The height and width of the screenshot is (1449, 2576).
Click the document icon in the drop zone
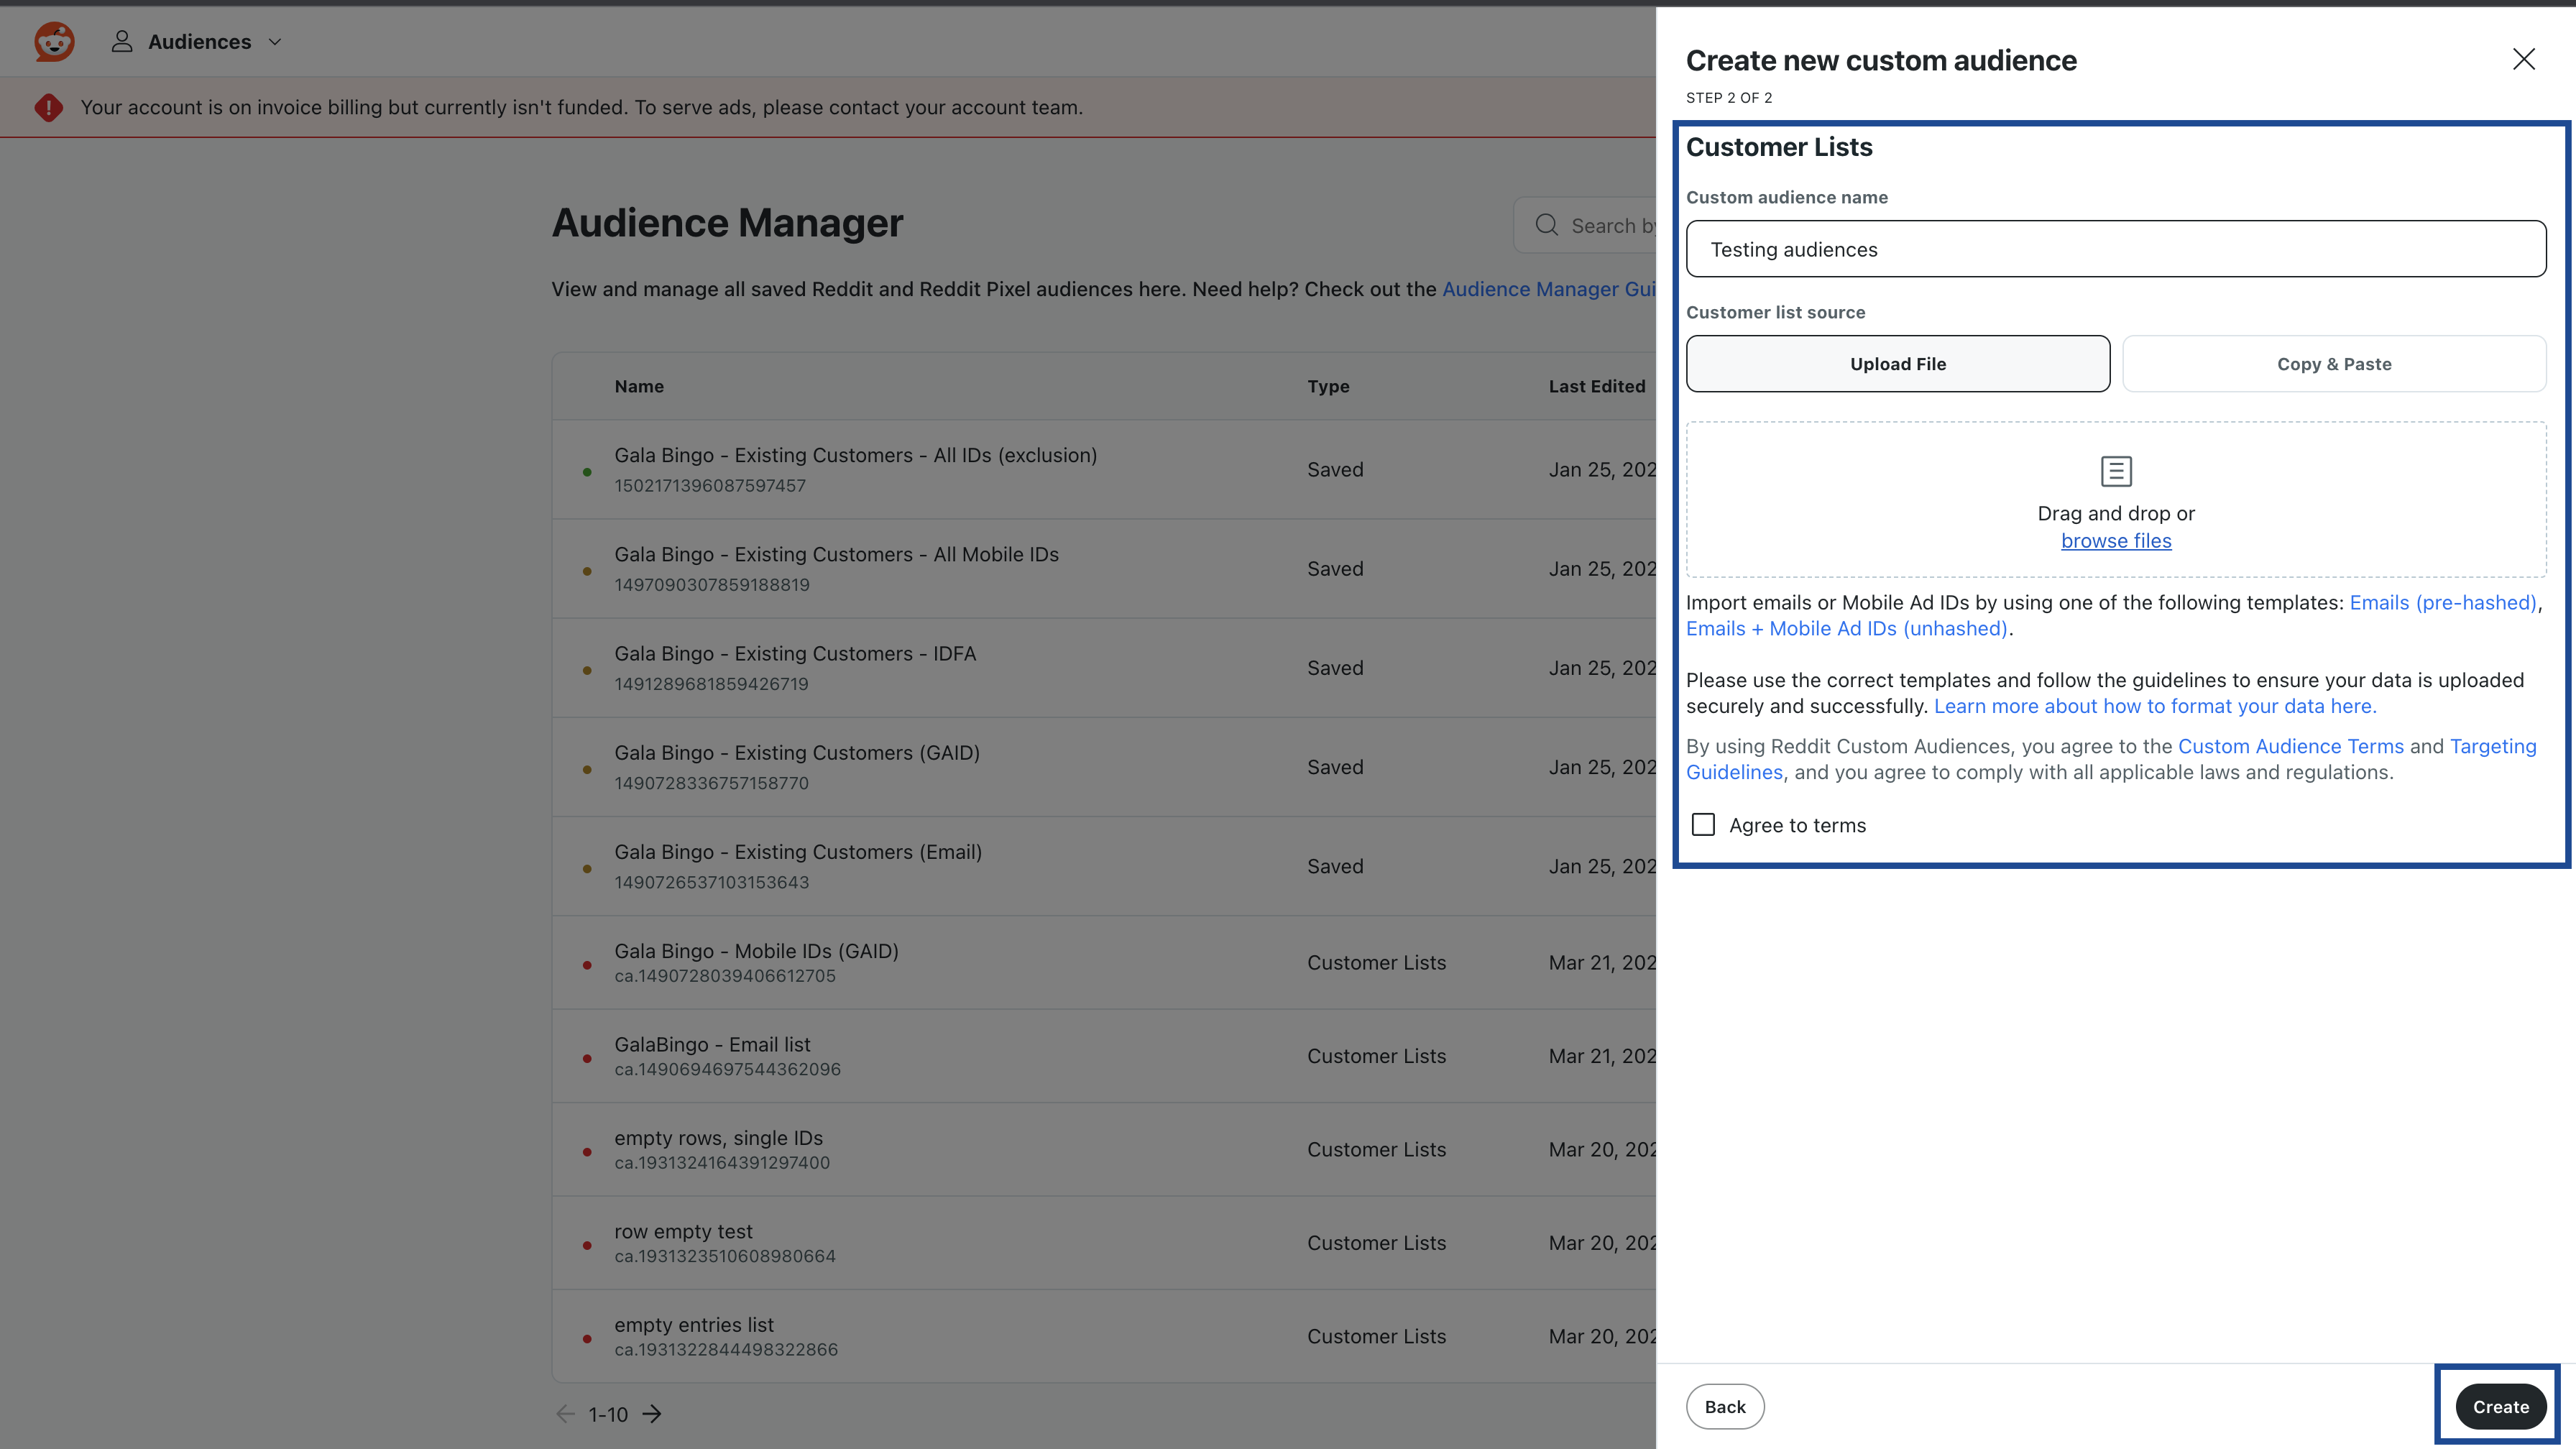pos(2116,470)
